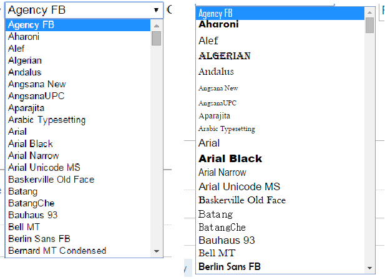This screenshot has width=385, height=280.
Task: Select Aharoni in left font list
Action: pyautogui.click(x=24, y=37)
